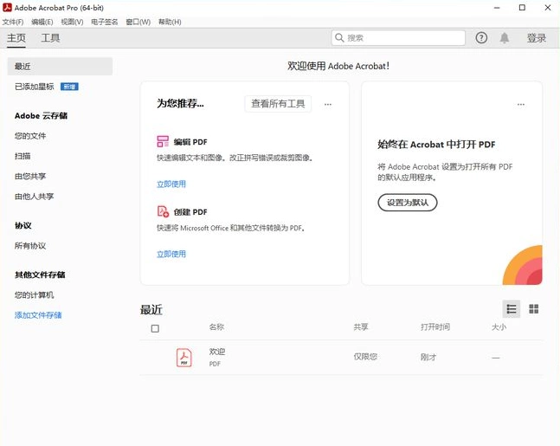Open the notifications bell icon
This screenshot has width=560, height=446.
coord(505,38)
